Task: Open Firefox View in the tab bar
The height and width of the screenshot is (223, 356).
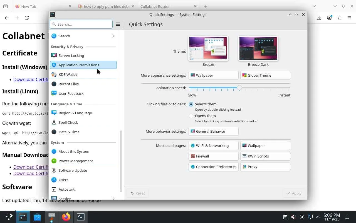Action: [x=6, y=6]
